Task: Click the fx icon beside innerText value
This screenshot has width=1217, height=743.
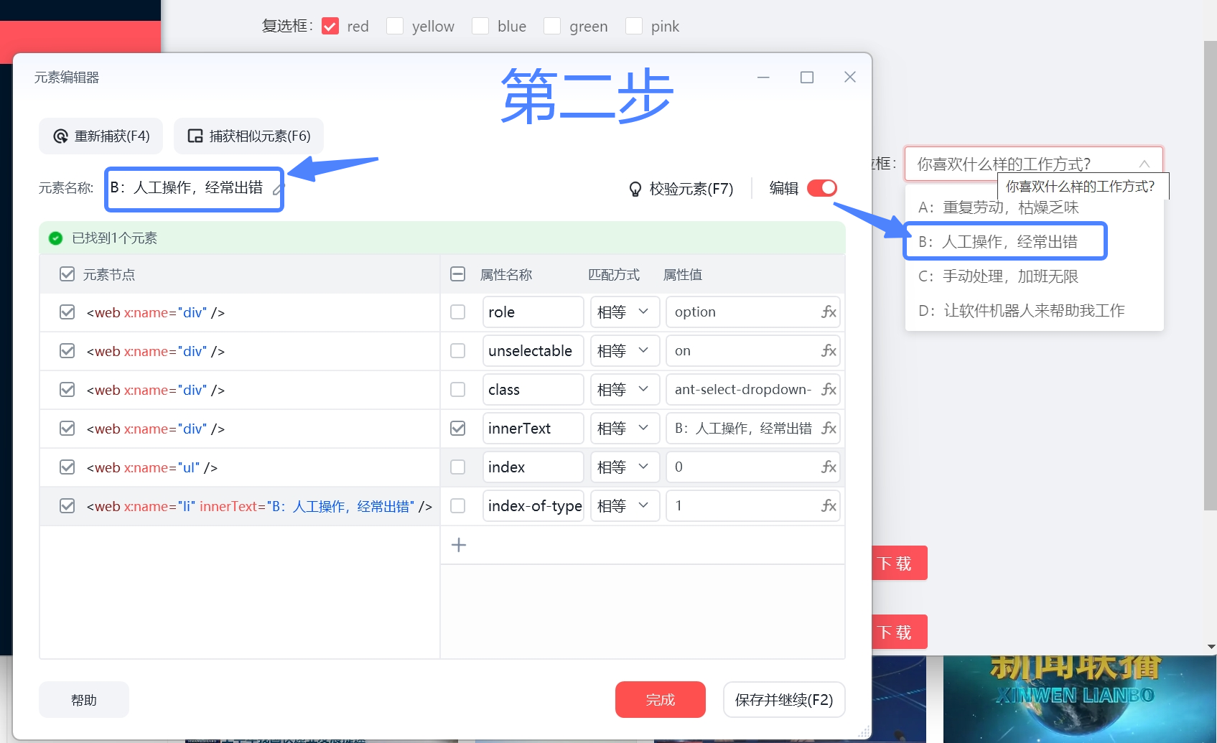Action: click(829, 429)
